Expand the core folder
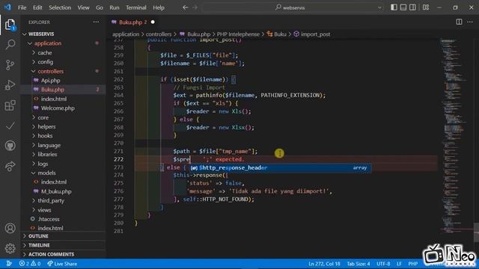 (x=43, y=117)
